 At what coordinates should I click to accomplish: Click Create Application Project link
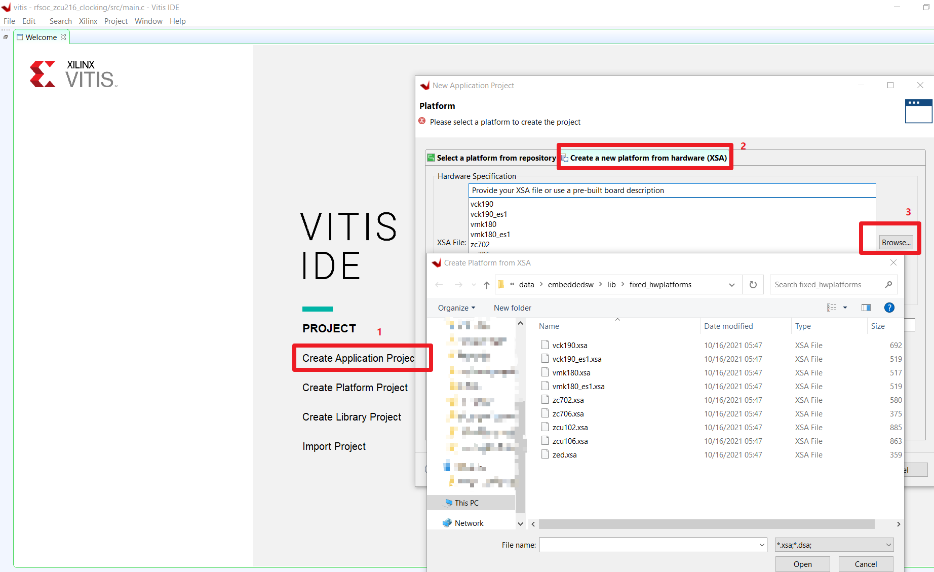[x=358, y=358]
